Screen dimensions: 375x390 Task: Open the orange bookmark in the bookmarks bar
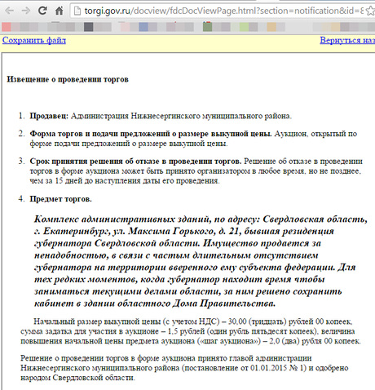tap(271, 27)
